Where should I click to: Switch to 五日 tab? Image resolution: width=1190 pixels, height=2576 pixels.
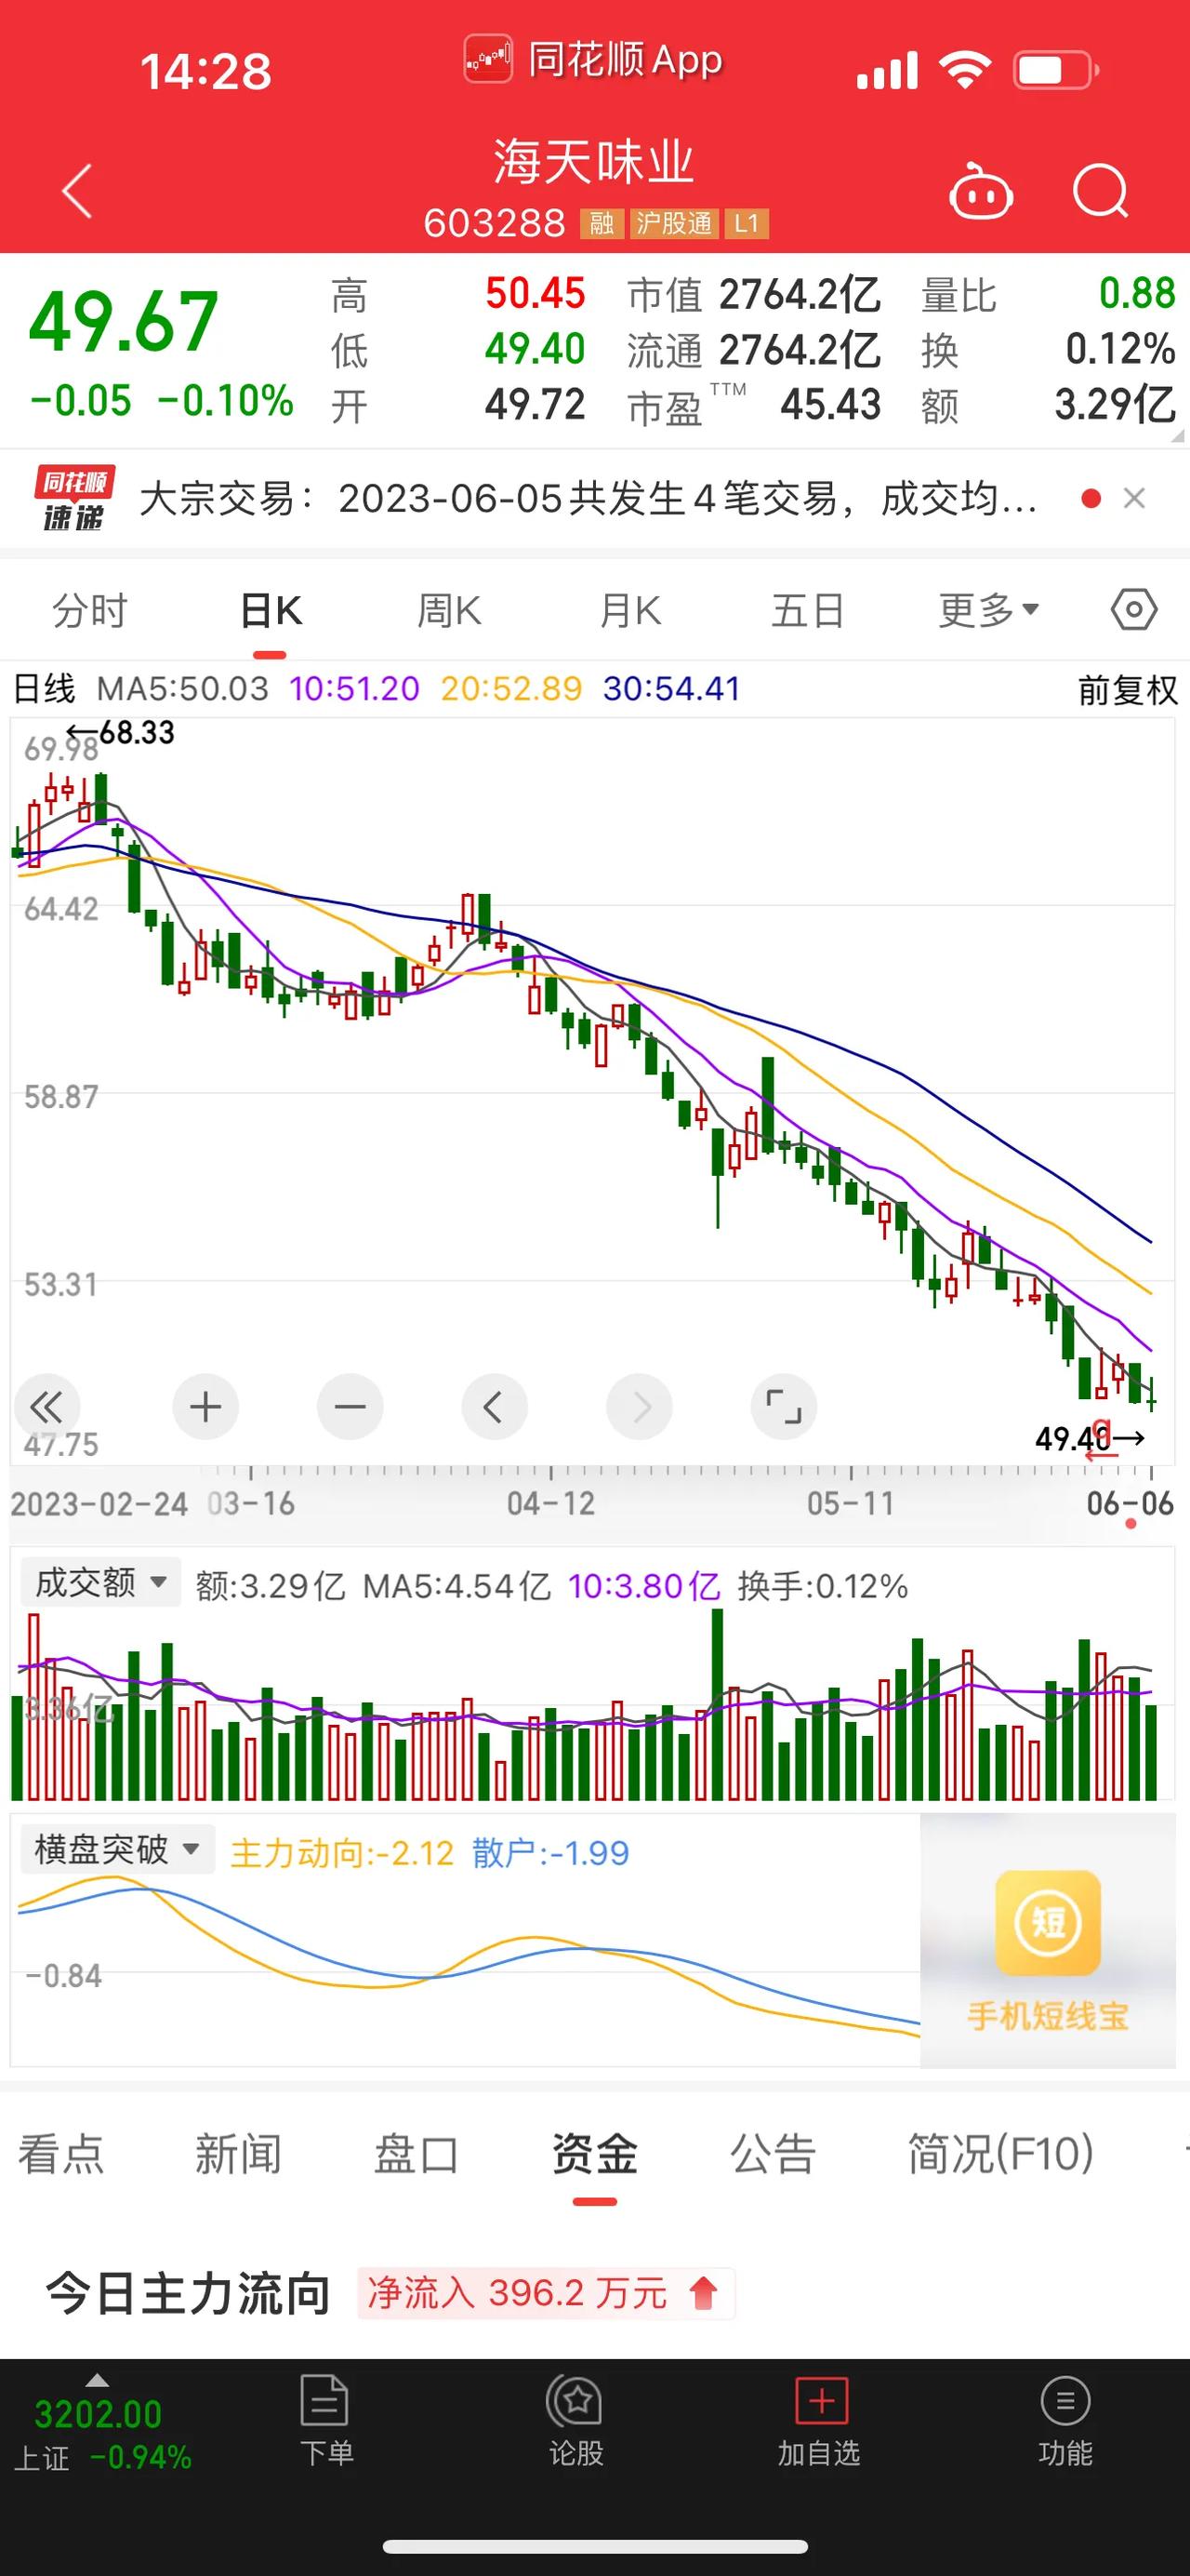pyautogui.click(x=807, y=610)
